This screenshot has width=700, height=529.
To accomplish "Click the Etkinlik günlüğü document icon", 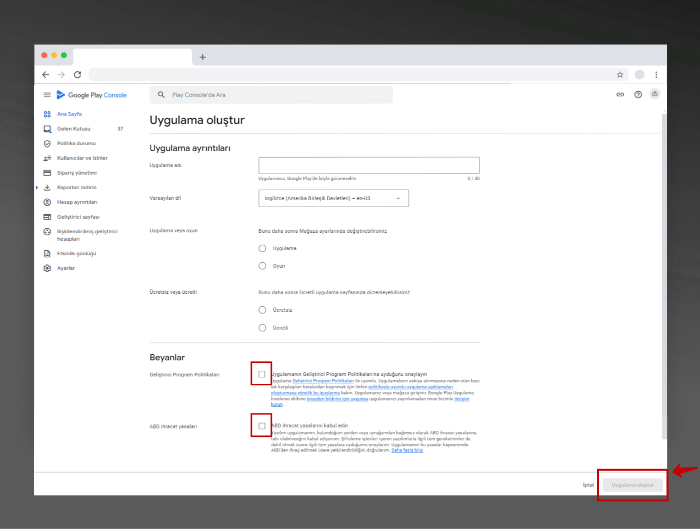I will coord(47,254).
